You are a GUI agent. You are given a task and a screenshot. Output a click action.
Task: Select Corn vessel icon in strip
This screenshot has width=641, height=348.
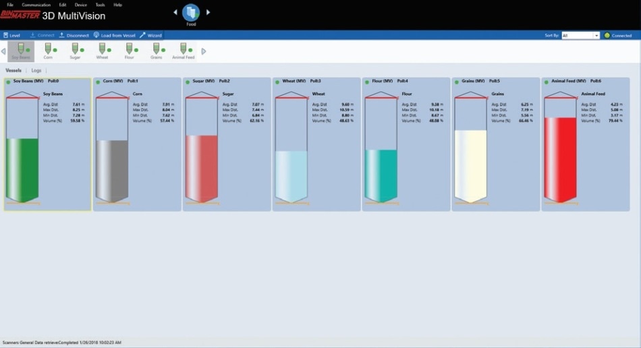48,51
